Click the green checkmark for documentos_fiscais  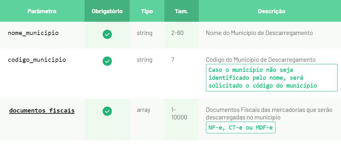point(107,111)
